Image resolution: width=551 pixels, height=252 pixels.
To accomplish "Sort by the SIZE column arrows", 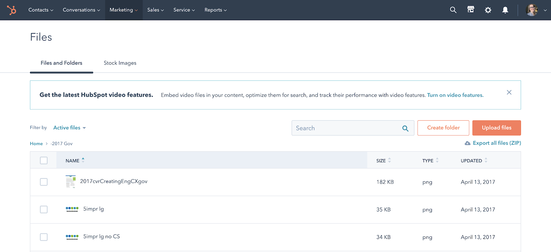I will pos(389,160).
